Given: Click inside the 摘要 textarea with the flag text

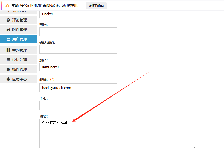Looking at the screenshot, I should (x=117, y=133).
